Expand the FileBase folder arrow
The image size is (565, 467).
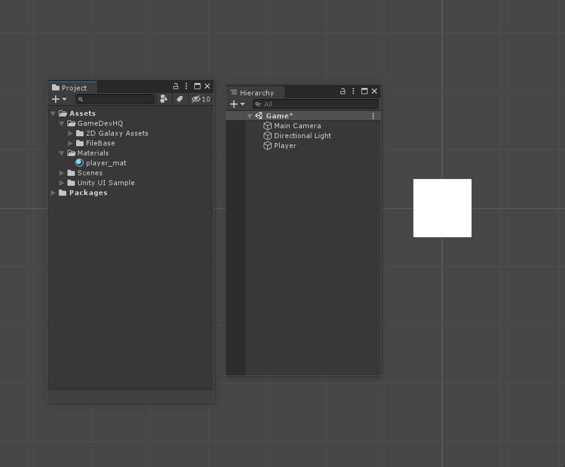pos(71,143)
